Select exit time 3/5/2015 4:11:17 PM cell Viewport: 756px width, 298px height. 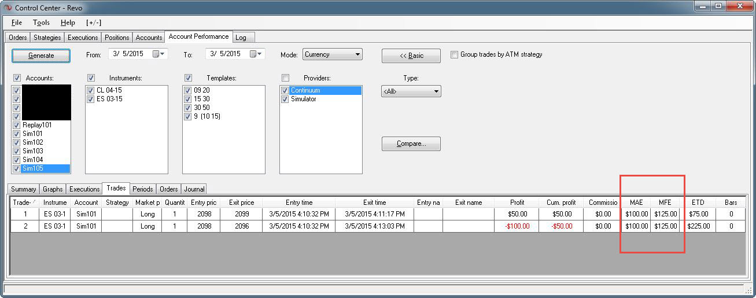tap(375, 214)
